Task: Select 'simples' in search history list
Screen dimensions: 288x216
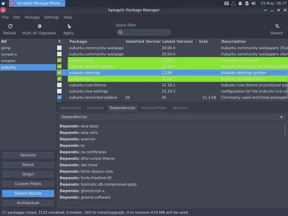Action: (28, 61)
